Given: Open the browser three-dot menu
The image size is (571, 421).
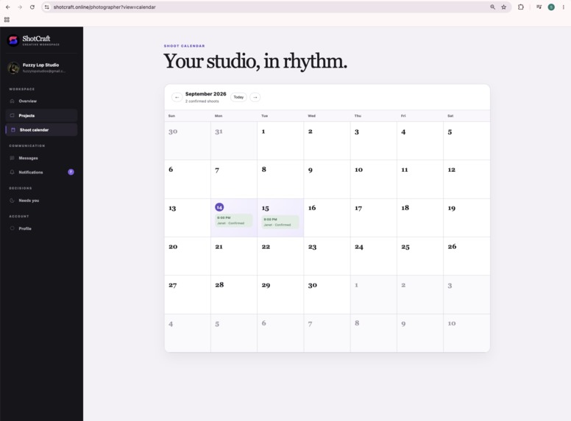Looking at the screenshot, I should pos(564,7).
